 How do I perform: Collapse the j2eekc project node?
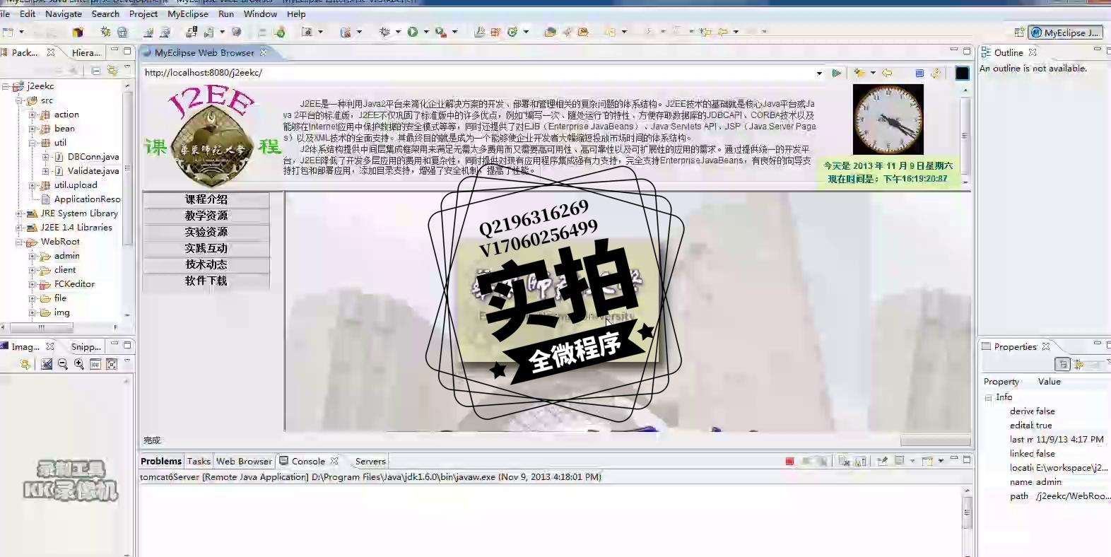6,86
